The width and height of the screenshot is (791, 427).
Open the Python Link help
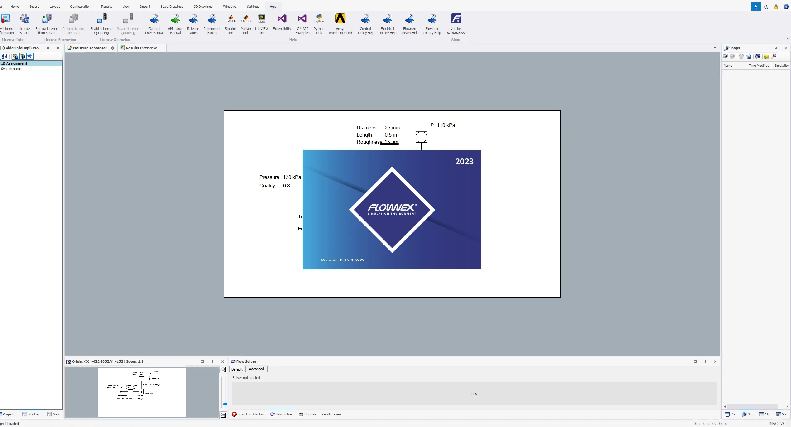pos(319,24)
